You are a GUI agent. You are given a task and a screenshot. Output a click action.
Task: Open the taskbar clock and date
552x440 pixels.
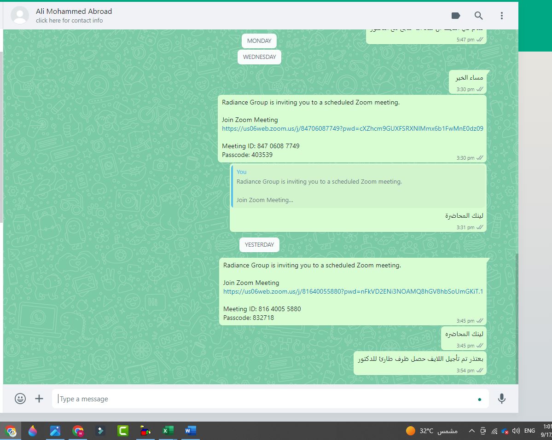[547, 431]
